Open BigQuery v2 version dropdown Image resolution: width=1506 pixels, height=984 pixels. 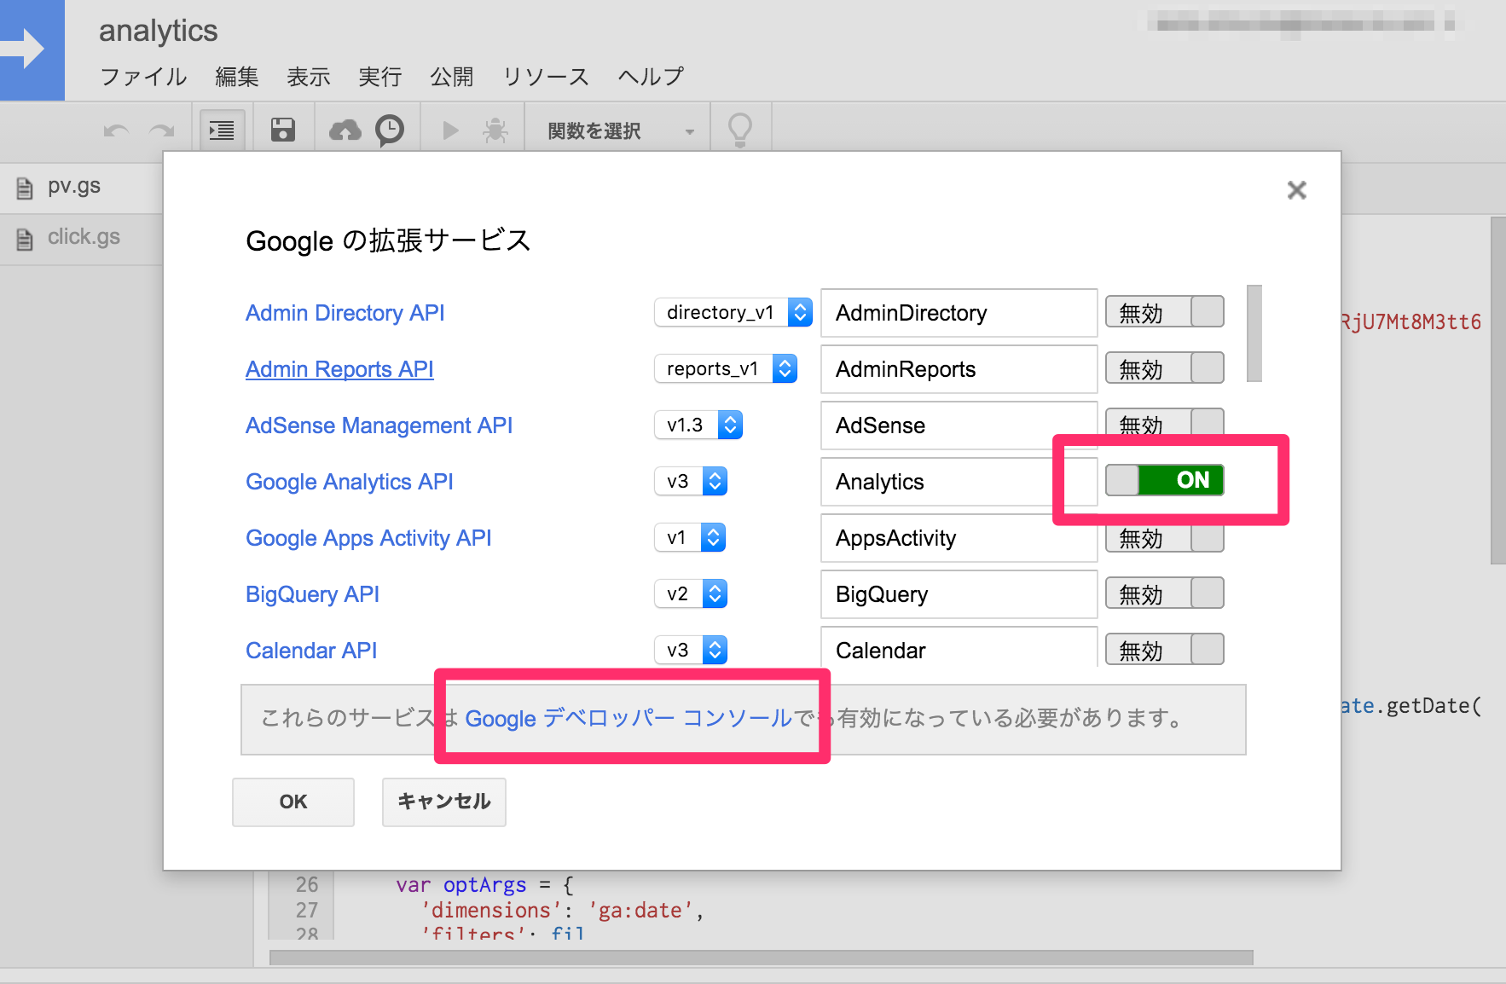691,593
